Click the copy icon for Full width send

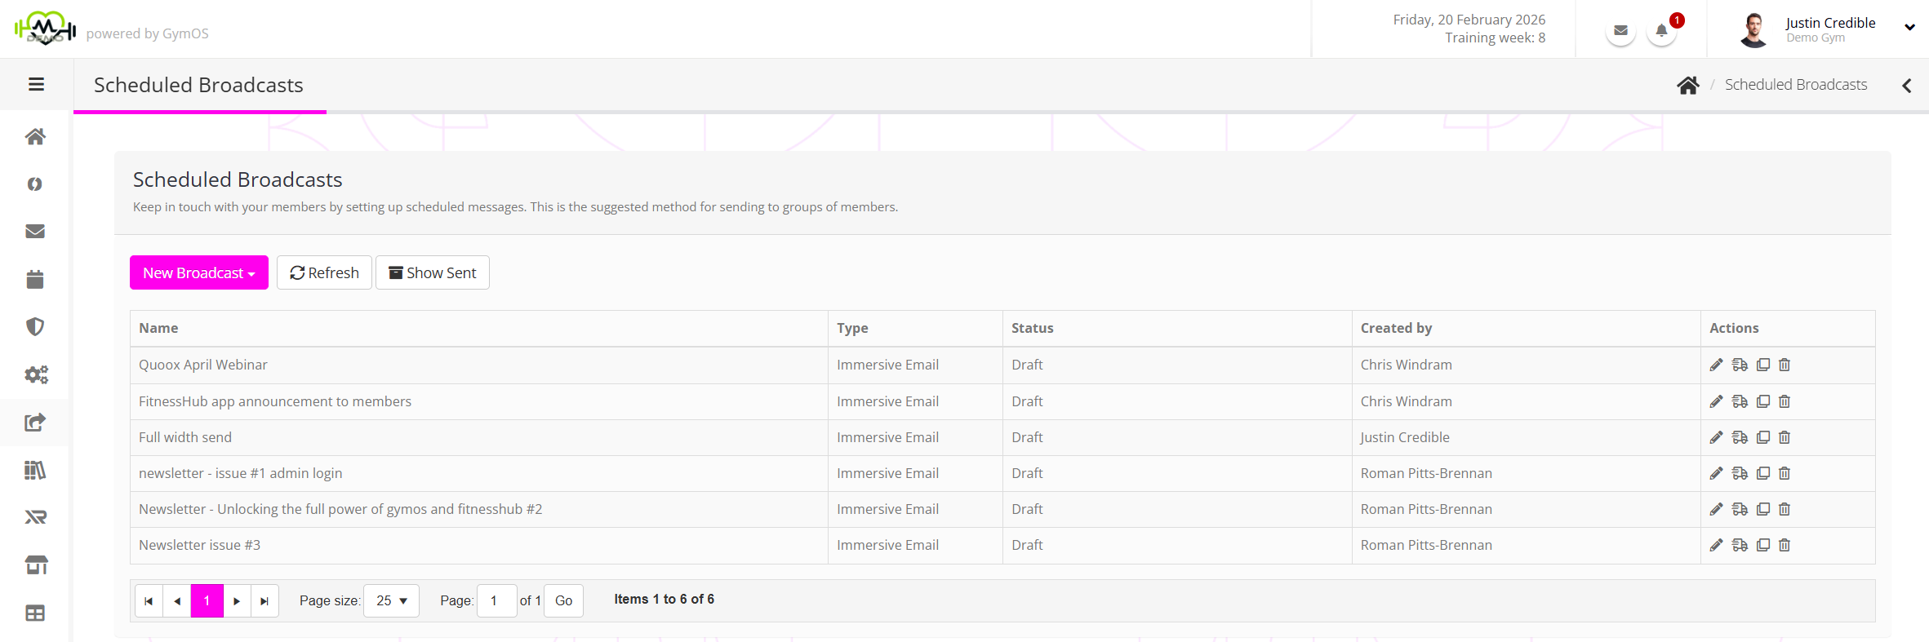click(1763, 437)
